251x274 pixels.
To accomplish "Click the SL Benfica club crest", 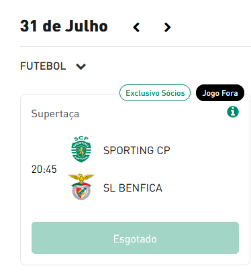I will [81, 187].
